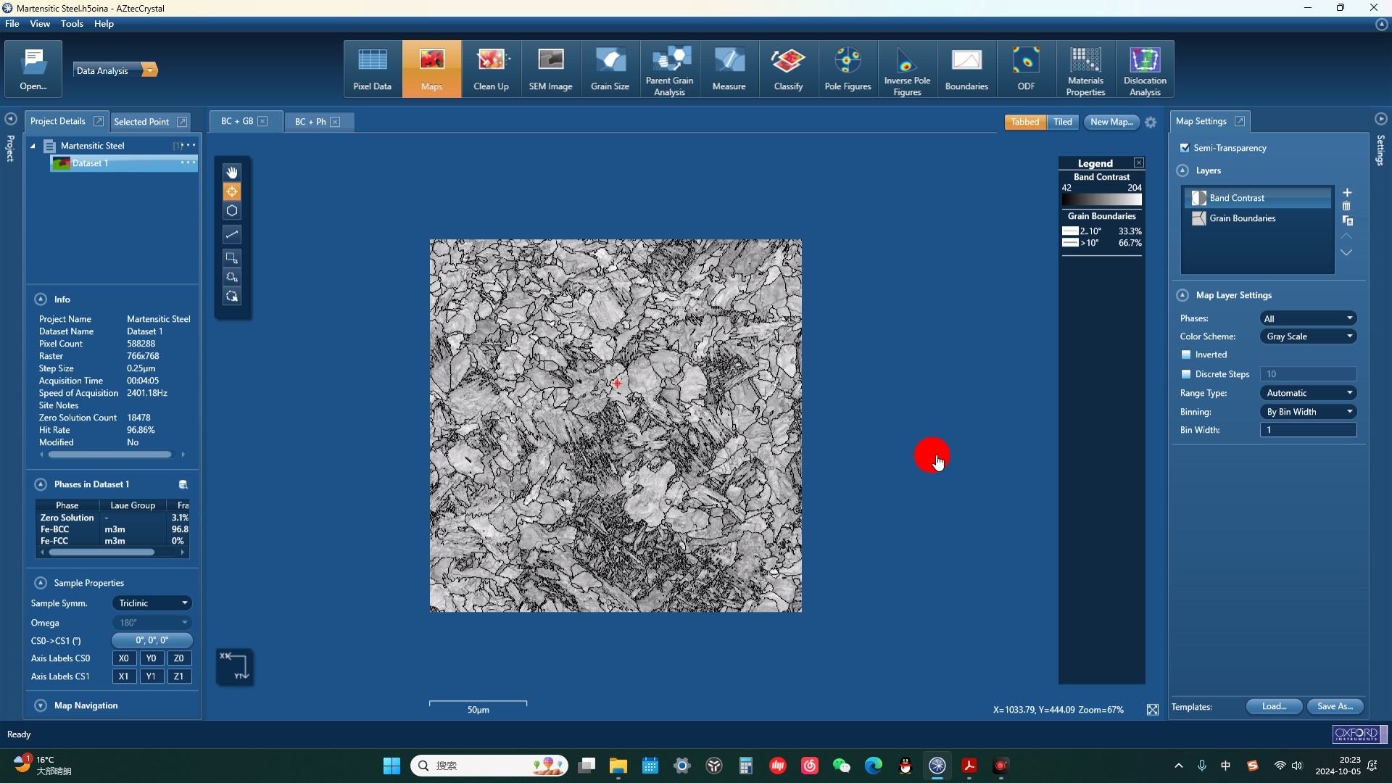Delete the selected layer with trash icon
The height and width of the screenshot is (783, 1392).
[1347, 207]
